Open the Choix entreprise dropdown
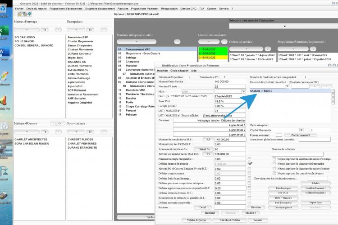Viewport: 338px width, 225px height. pyautogui.click(x=301, y=130)
